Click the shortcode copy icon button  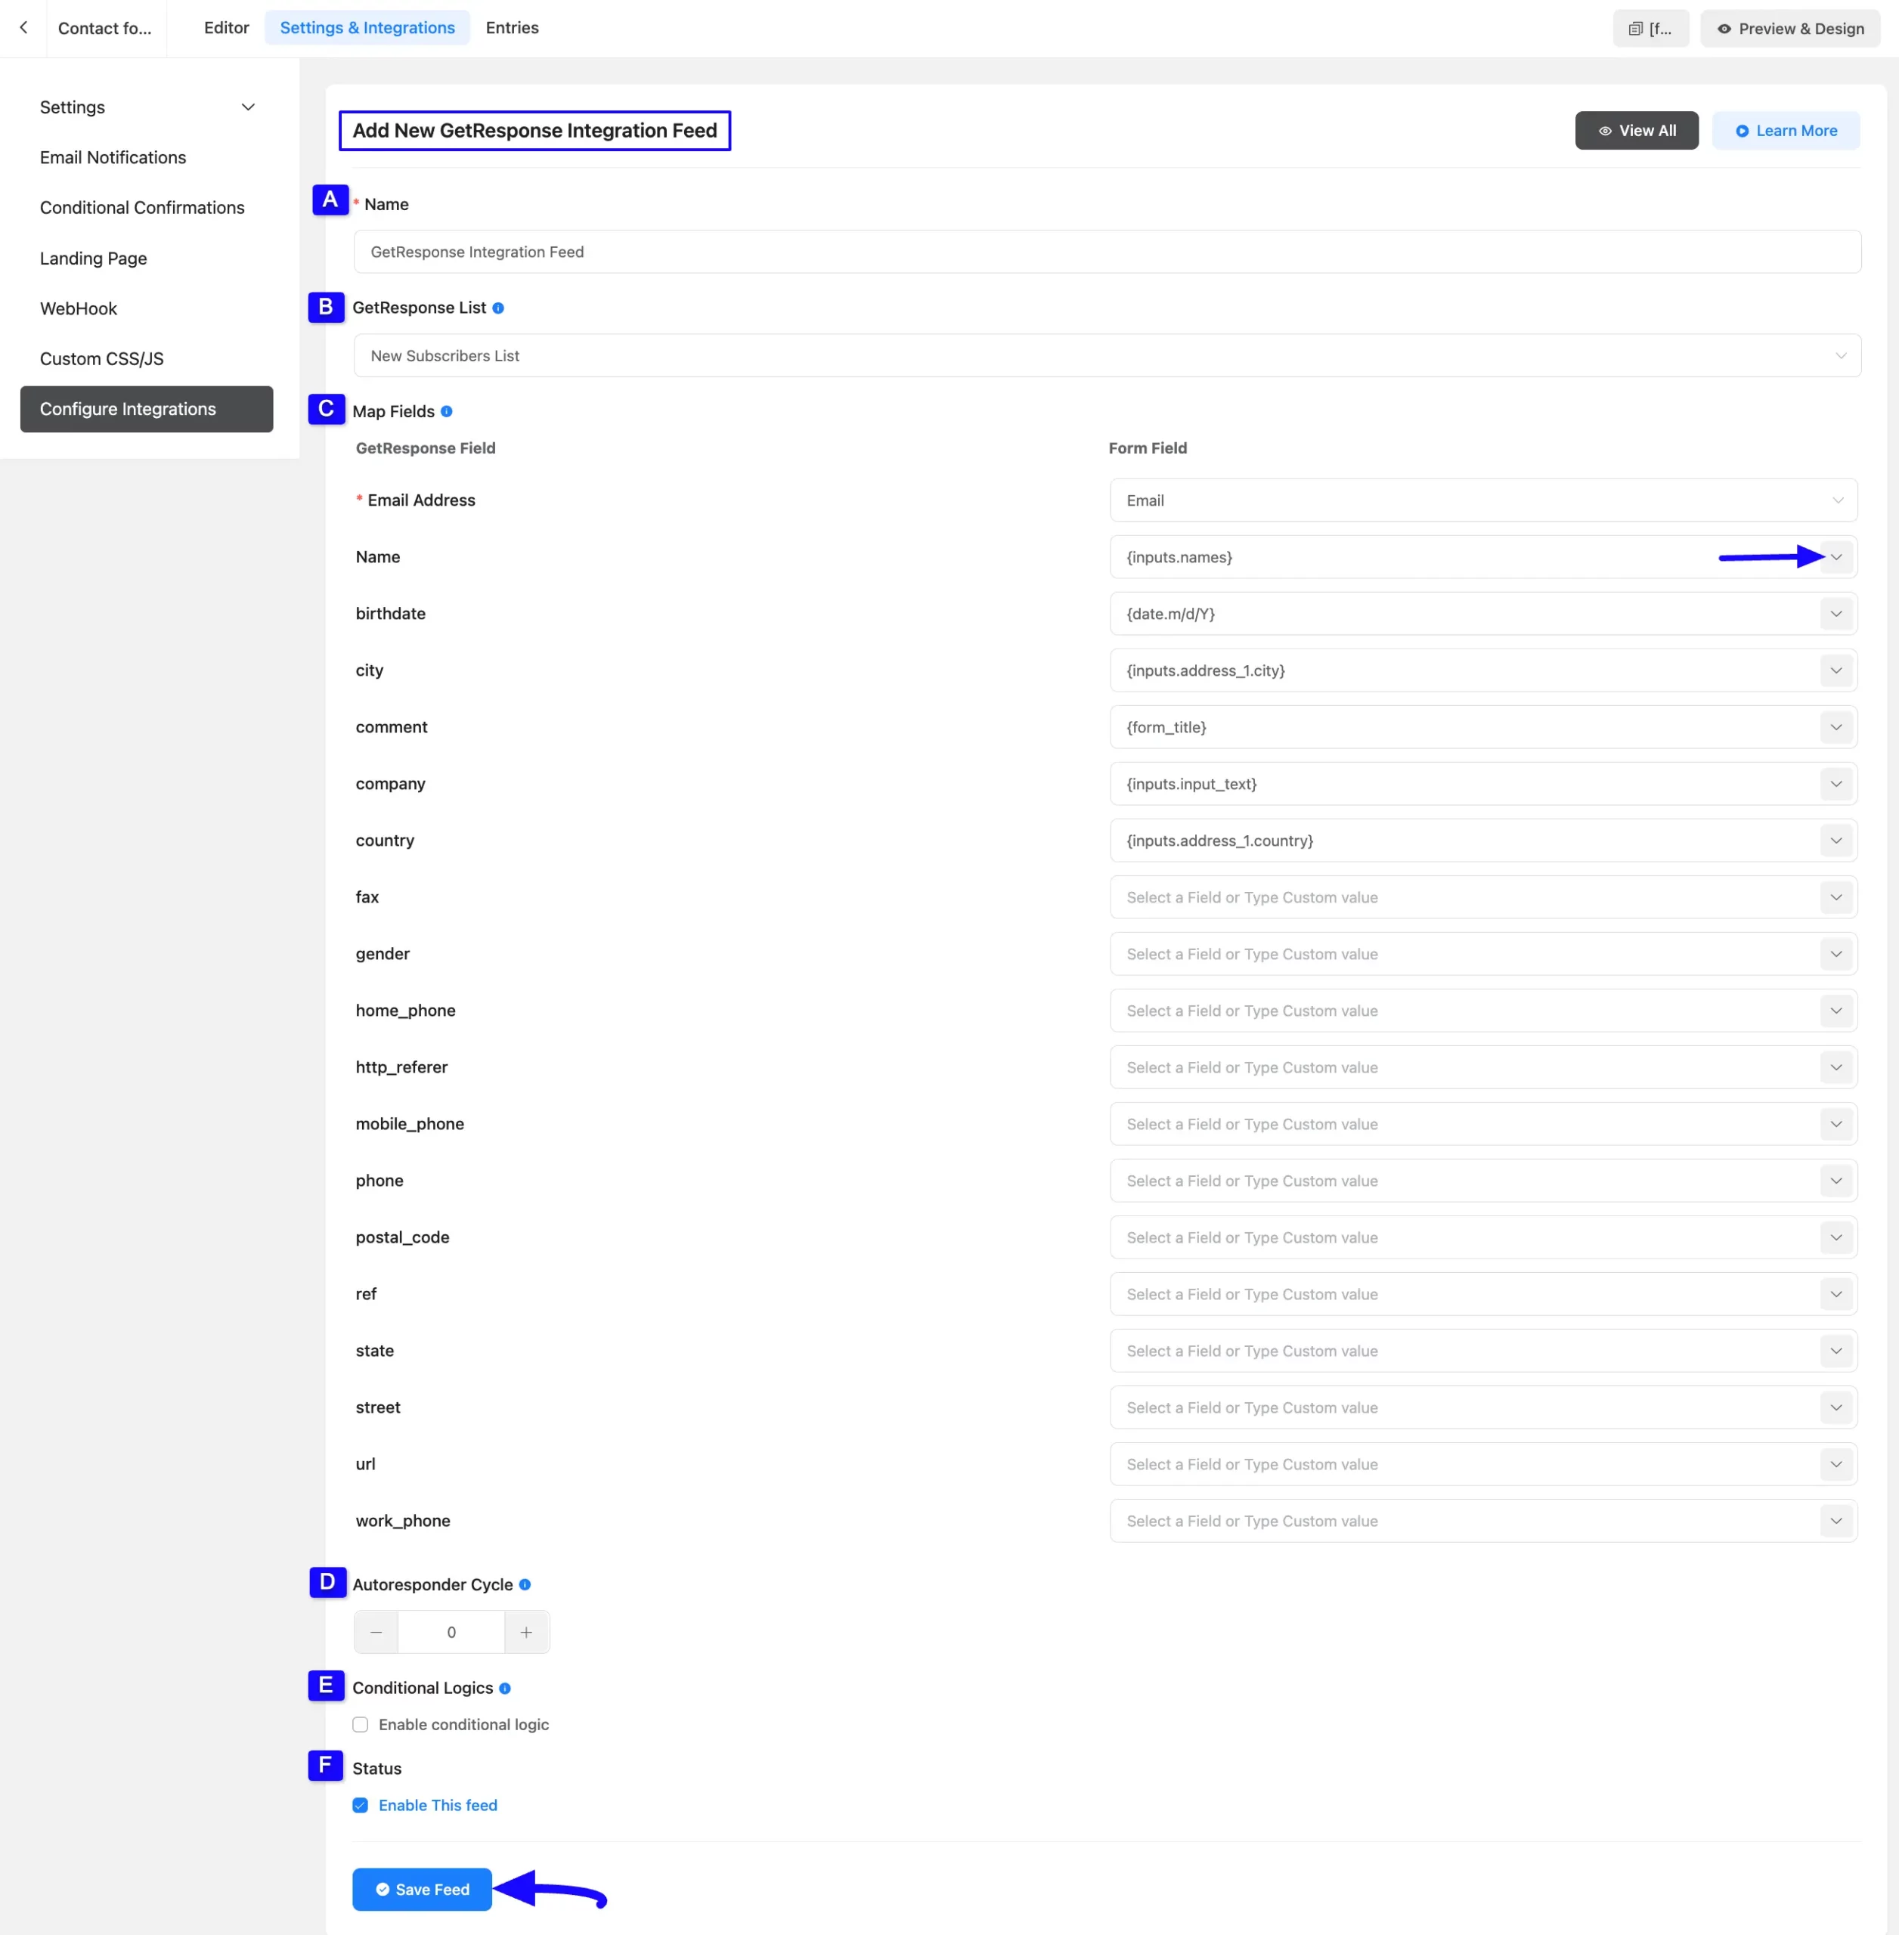[x=1650, y=29]
